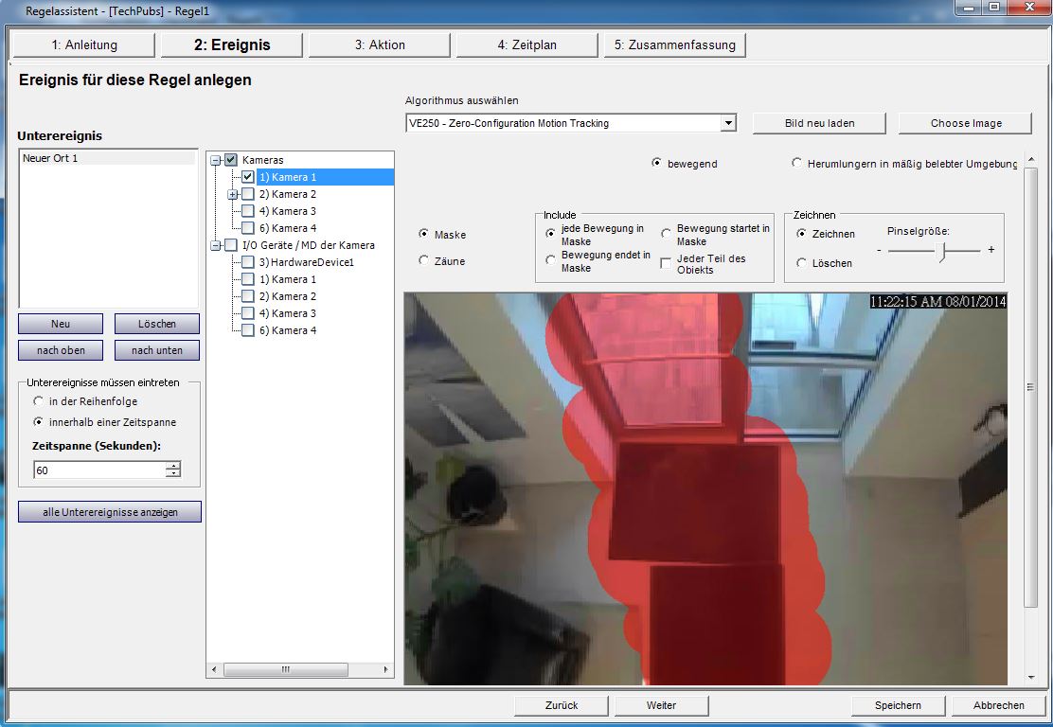
Task: Click the camera tree's right scroll arrow
Action: (385, 669)
